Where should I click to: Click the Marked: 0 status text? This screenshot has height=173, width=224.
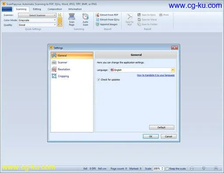[135, 169]
